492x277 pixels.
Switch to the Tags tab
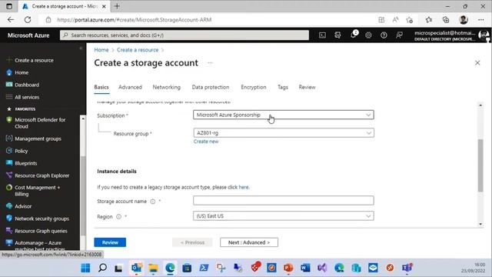point(283,87)
